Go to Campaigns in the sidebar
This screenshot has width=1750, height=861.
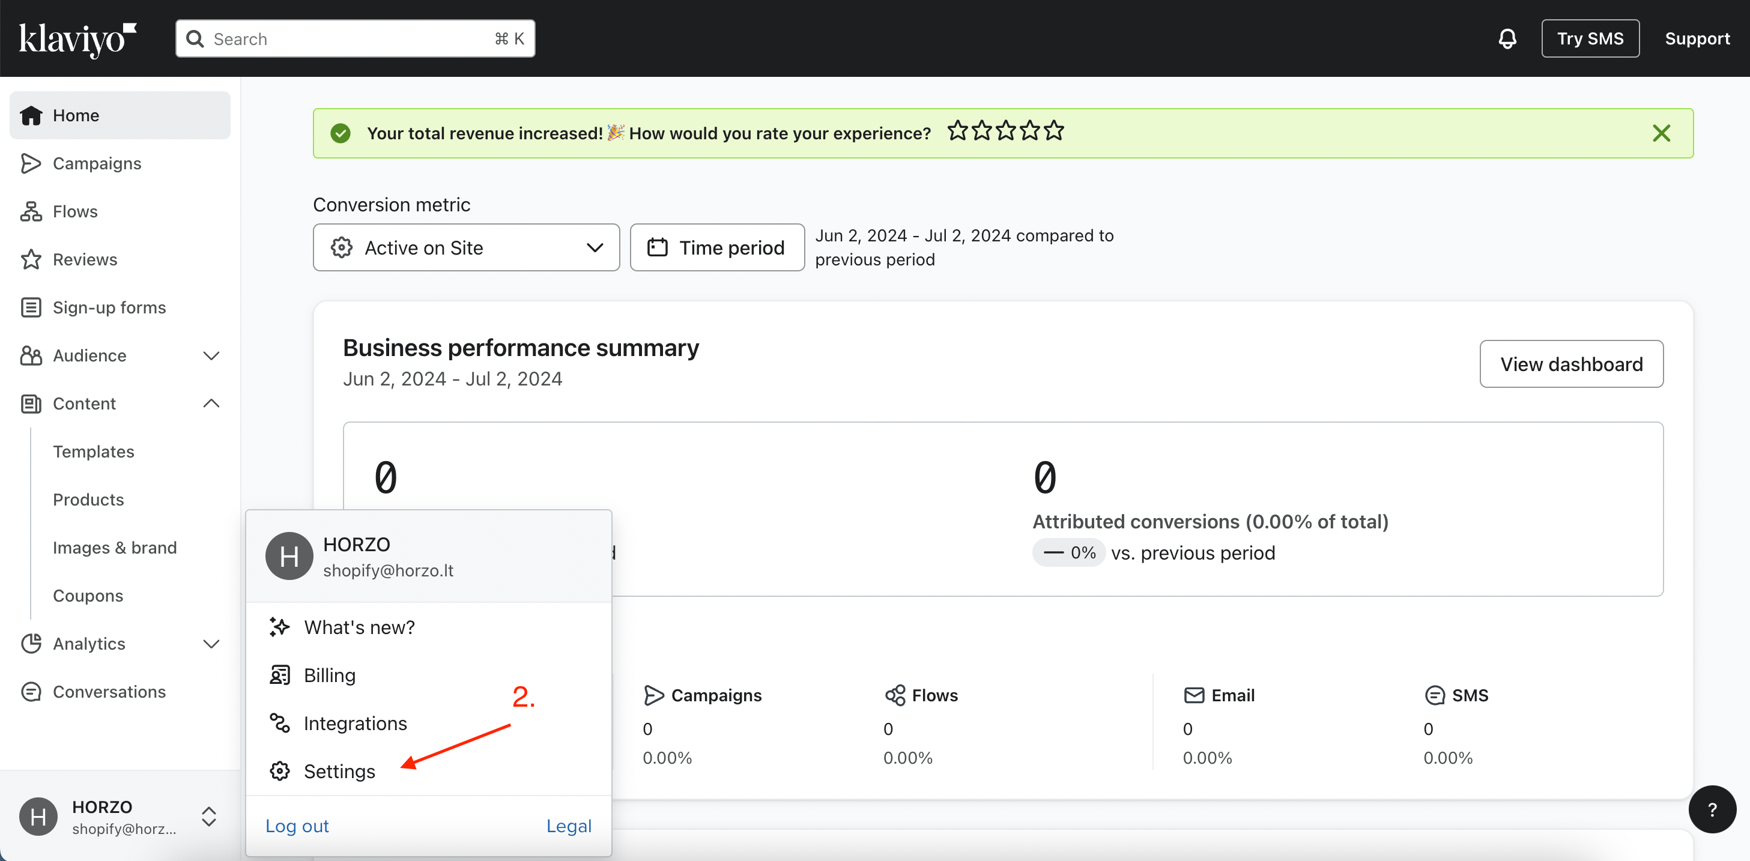pos(97,164)
